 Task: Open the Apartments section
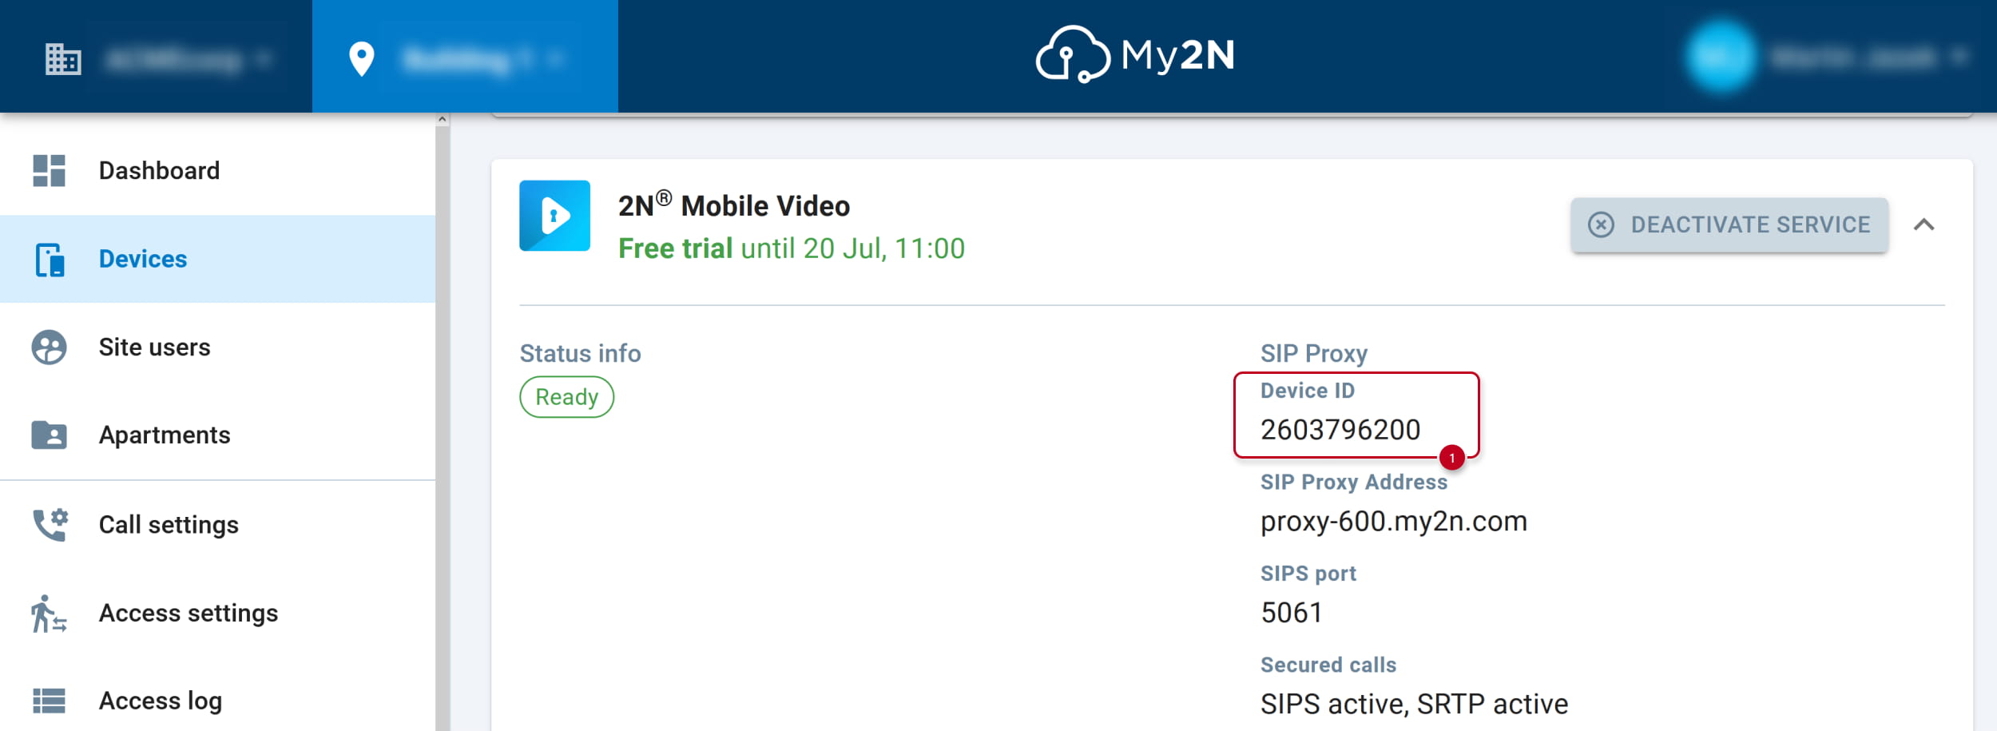(x=217, y=435)
